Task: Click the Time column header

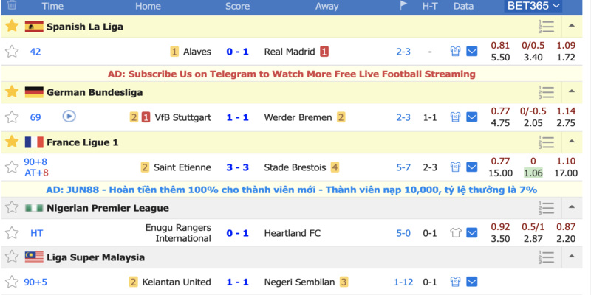Action: tap(52, 6)
